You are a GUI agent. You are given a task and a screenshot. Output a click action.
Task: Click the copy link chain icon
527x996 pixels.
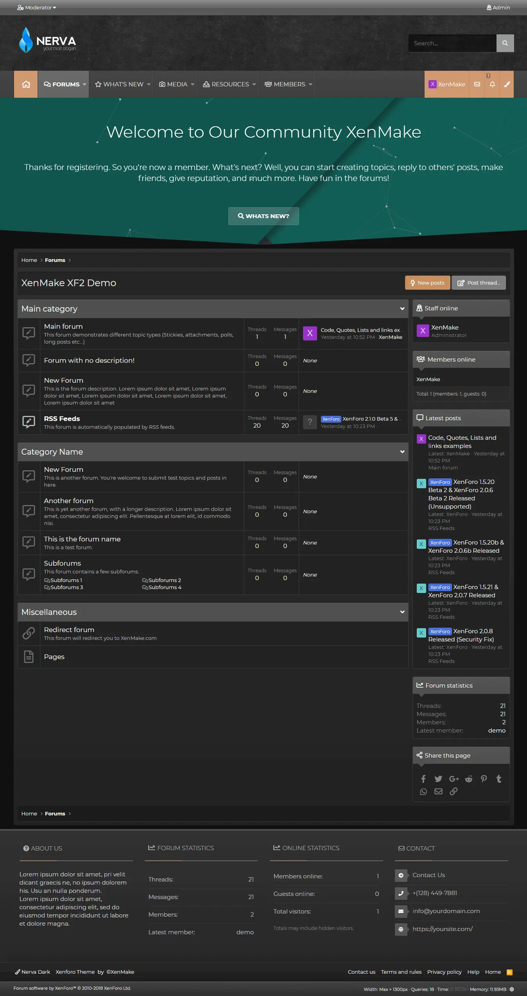point(454,792)
